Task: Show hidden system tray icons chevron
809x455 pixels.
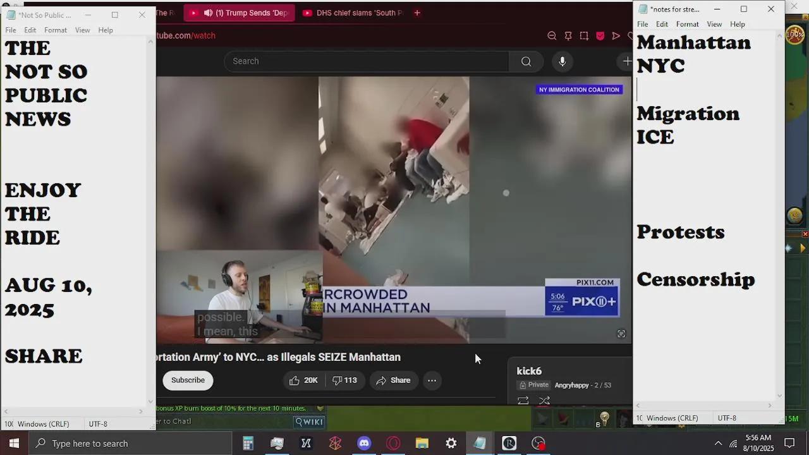Action: tap(717, 444)
